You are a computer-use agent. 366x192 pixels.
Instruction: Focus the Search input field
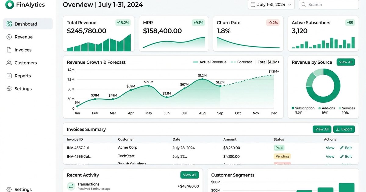329,5
